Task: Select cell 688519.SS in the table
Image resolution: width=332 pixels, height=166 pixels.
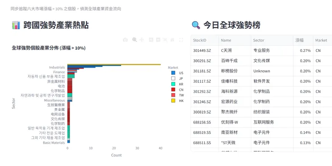Action: (x=205, y=132)
